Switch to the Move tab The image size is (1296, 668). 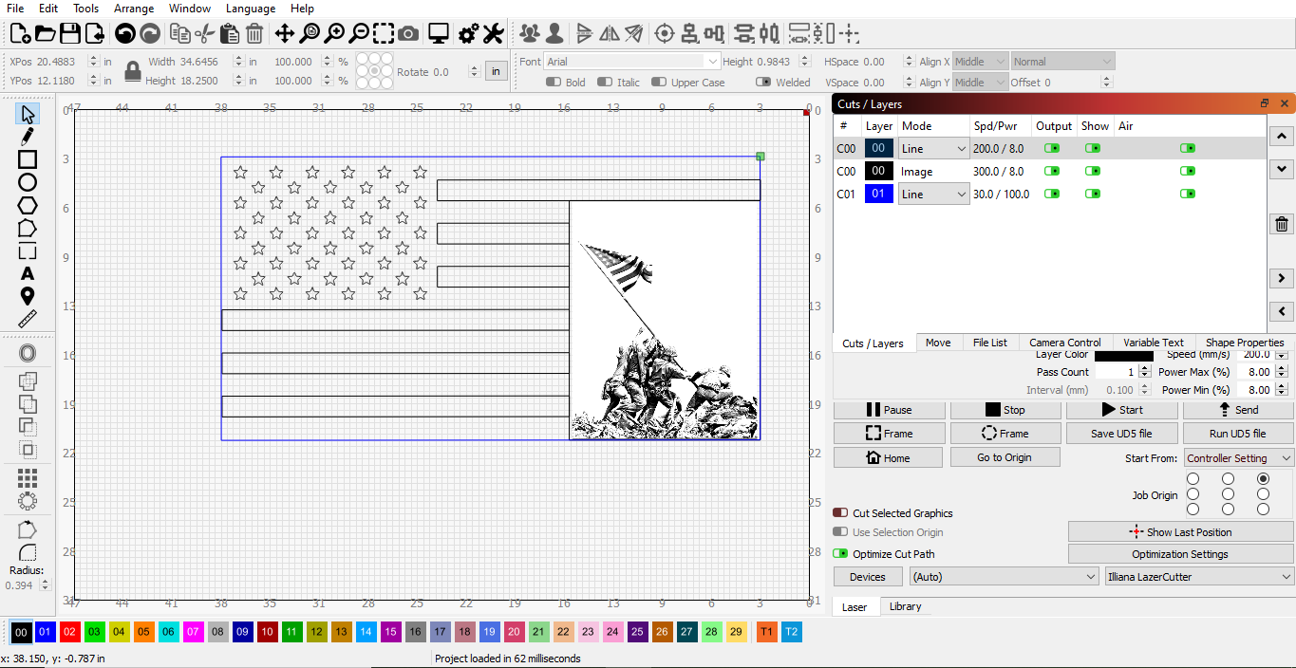point(938,343)
